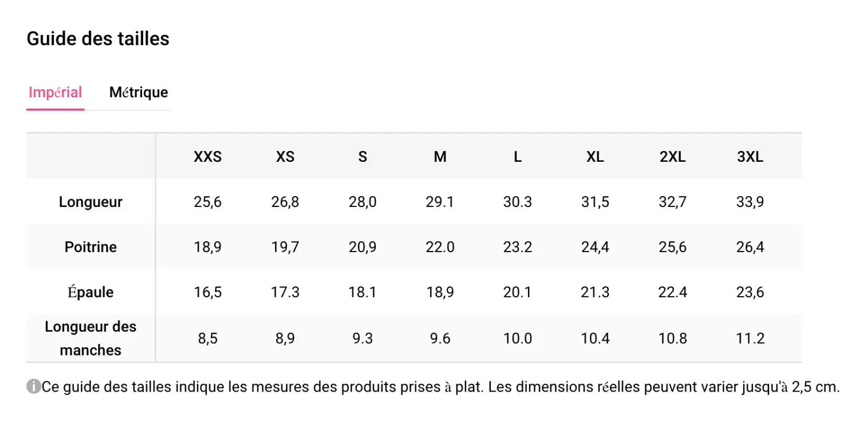859x430 pixels.
Task: Click the Longueur des manches label
Action: point(90,338)
